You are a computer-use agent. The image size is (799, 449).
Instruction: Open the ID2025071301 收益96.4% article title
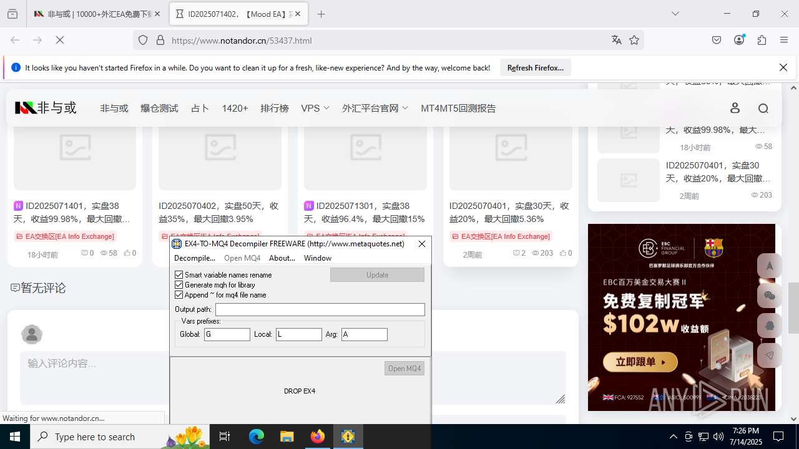coord(365,212)
